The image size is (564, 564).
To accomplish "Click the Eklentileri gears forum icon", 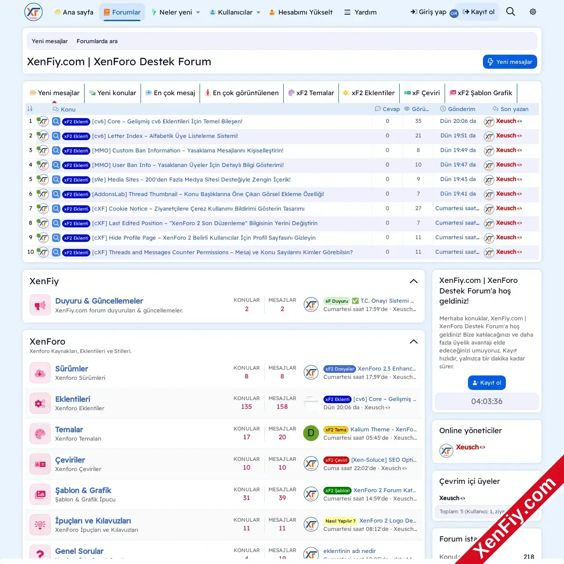I will 40,403.
